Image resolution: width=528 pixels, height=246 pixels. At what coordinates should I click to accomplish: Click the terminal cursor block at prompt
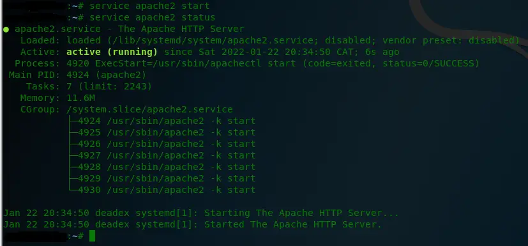point(93,236)
